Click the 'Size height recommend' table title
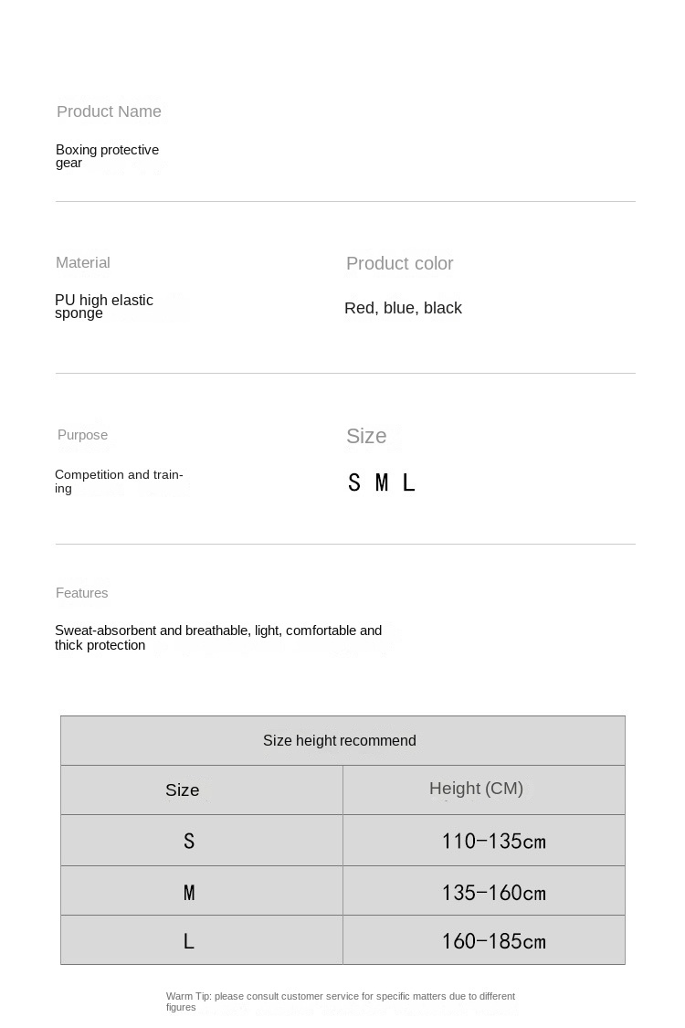This screenshot has width=685, height=1028. point(340,740)
